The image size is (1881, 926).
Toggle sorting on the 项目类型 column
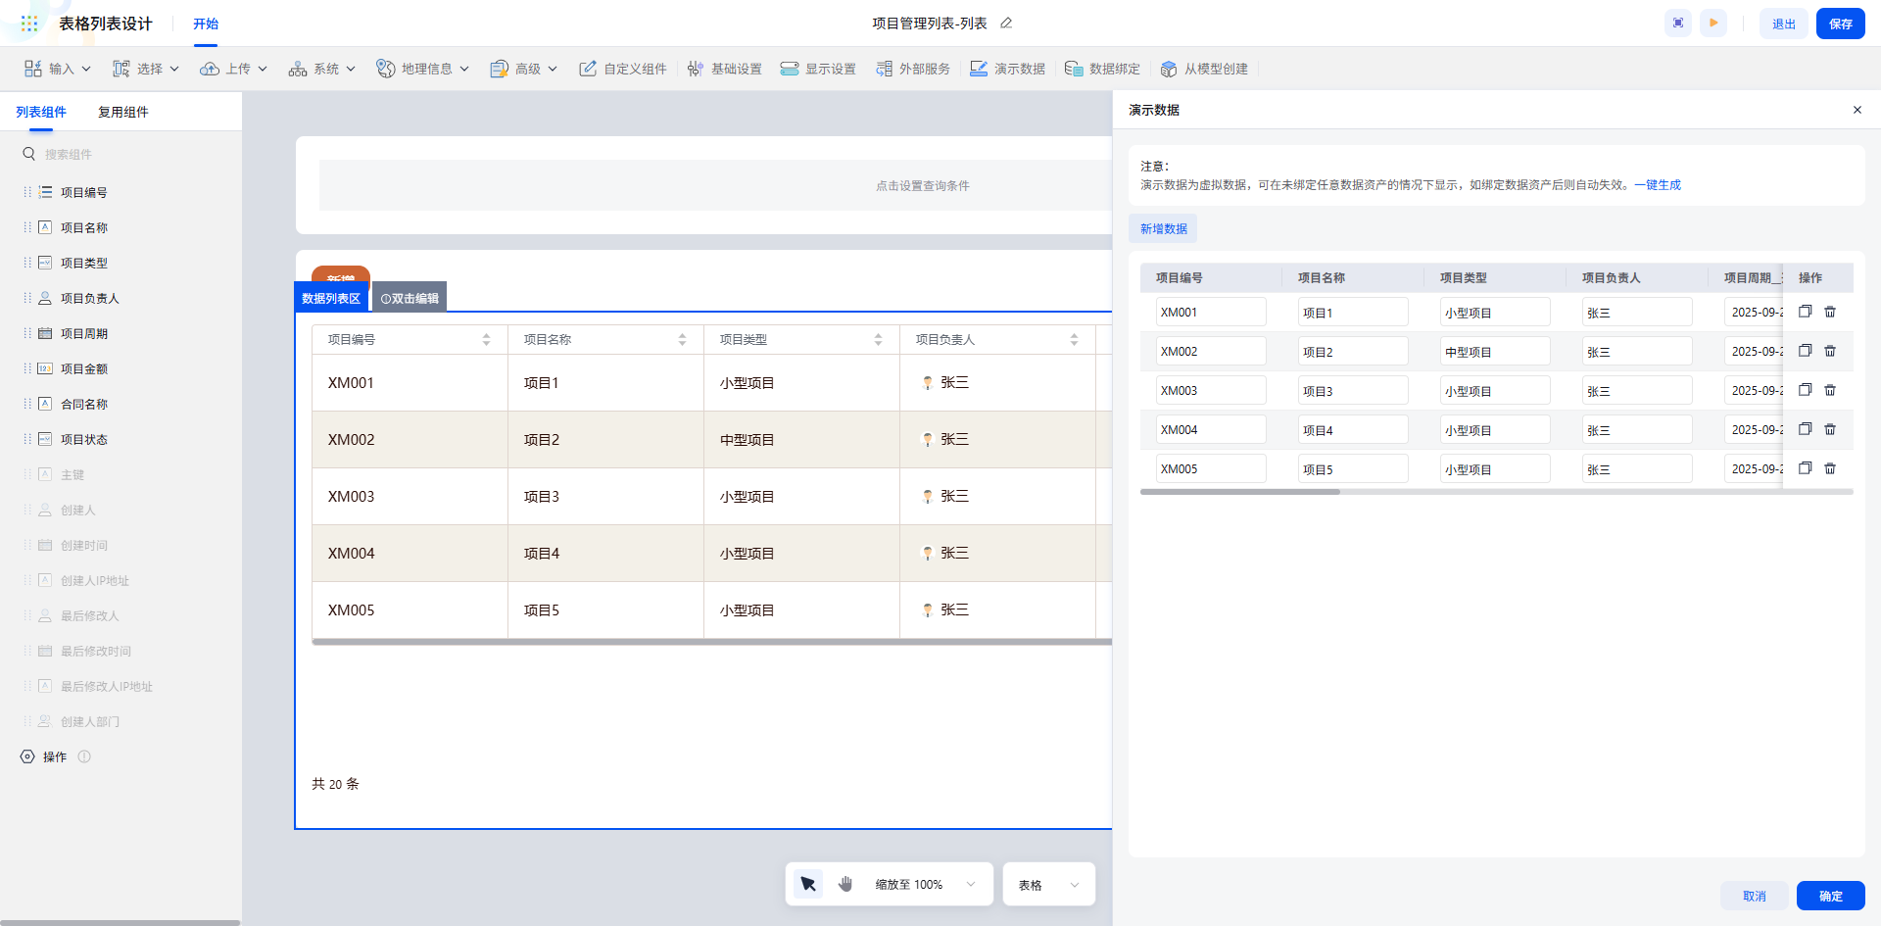pos(878,340)
